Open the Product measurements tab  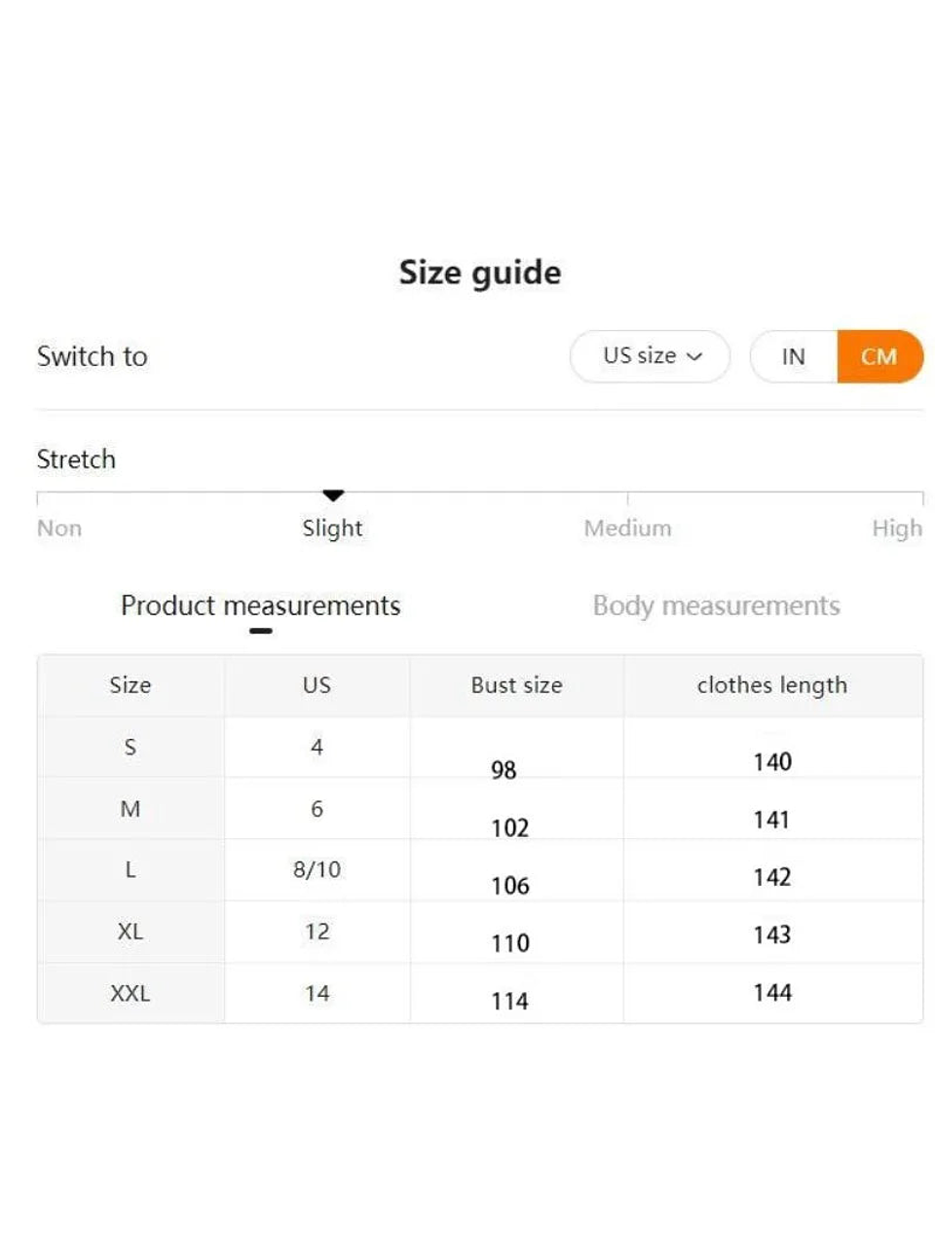[x=260, y=606]
